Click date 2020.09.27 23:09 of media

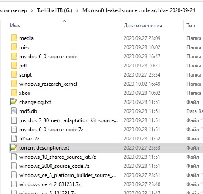[142, 38]
